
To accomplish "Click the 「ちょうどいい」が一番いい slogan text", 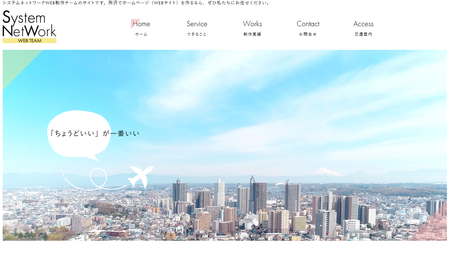I will 94,133.
